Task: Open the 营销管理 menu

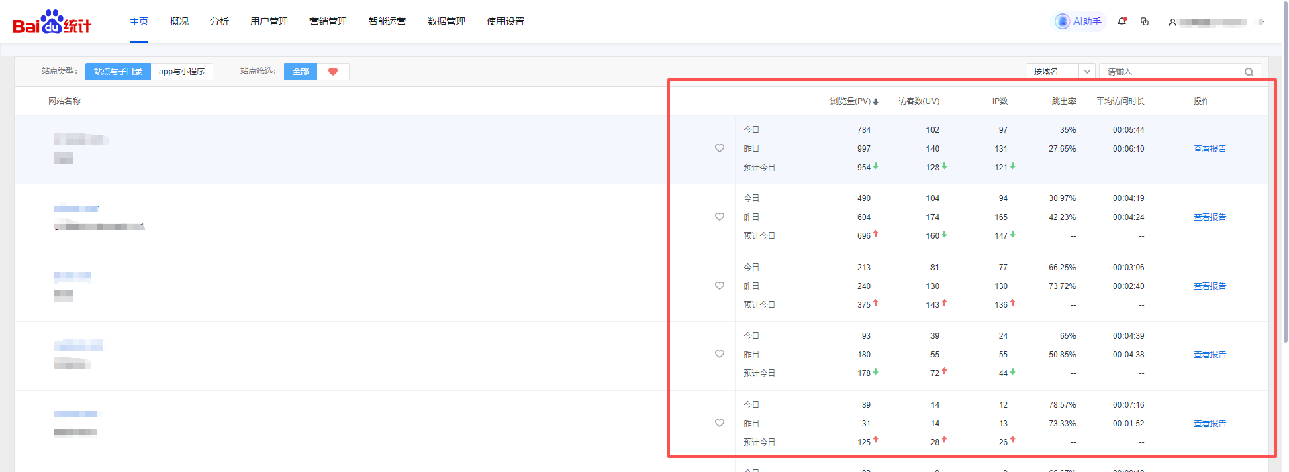Action: (x=328, y=21)
